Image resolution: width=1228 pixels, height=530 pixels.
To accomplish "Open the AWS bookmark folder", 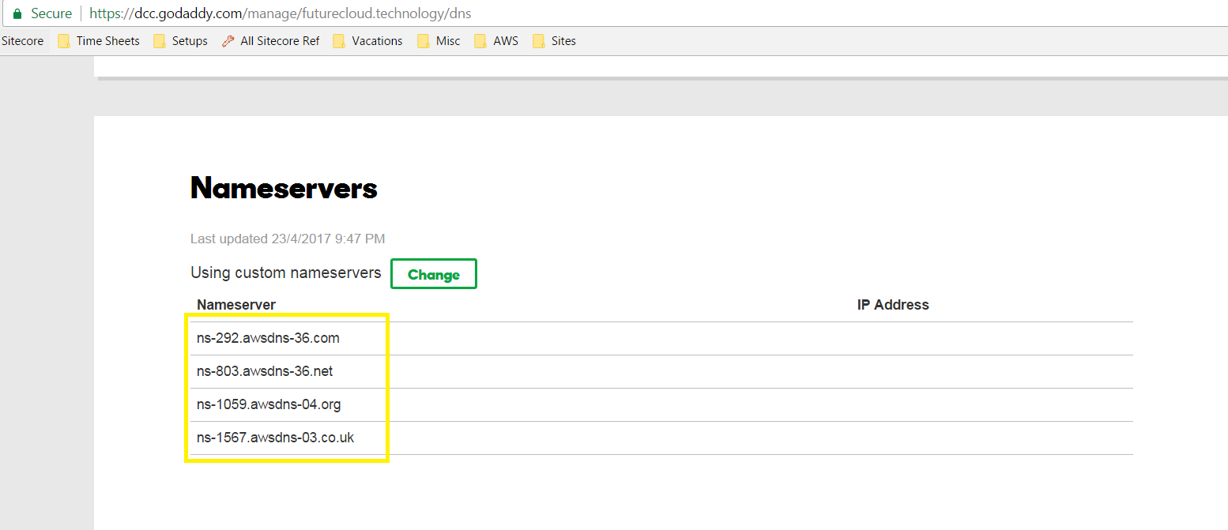I will click(496, 41).
